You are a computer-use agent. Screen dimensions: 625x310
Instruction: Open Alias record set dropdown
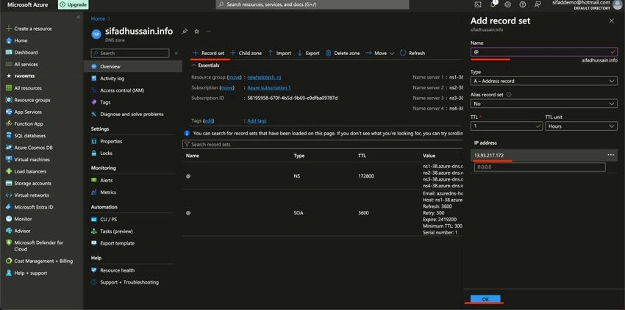[543, 104]
